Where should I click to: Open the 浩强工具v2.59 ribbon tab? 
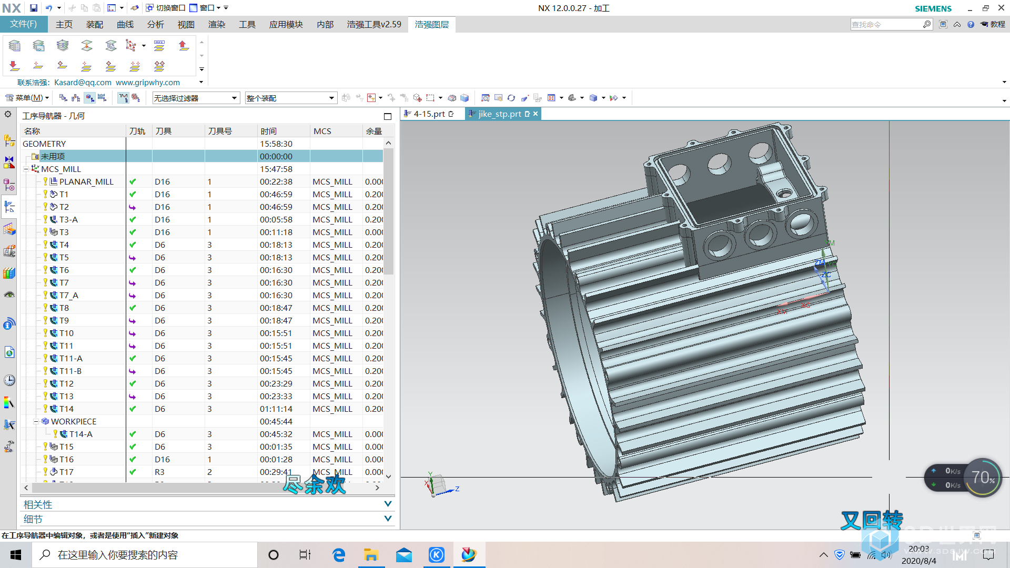click(x=374, y=25)
